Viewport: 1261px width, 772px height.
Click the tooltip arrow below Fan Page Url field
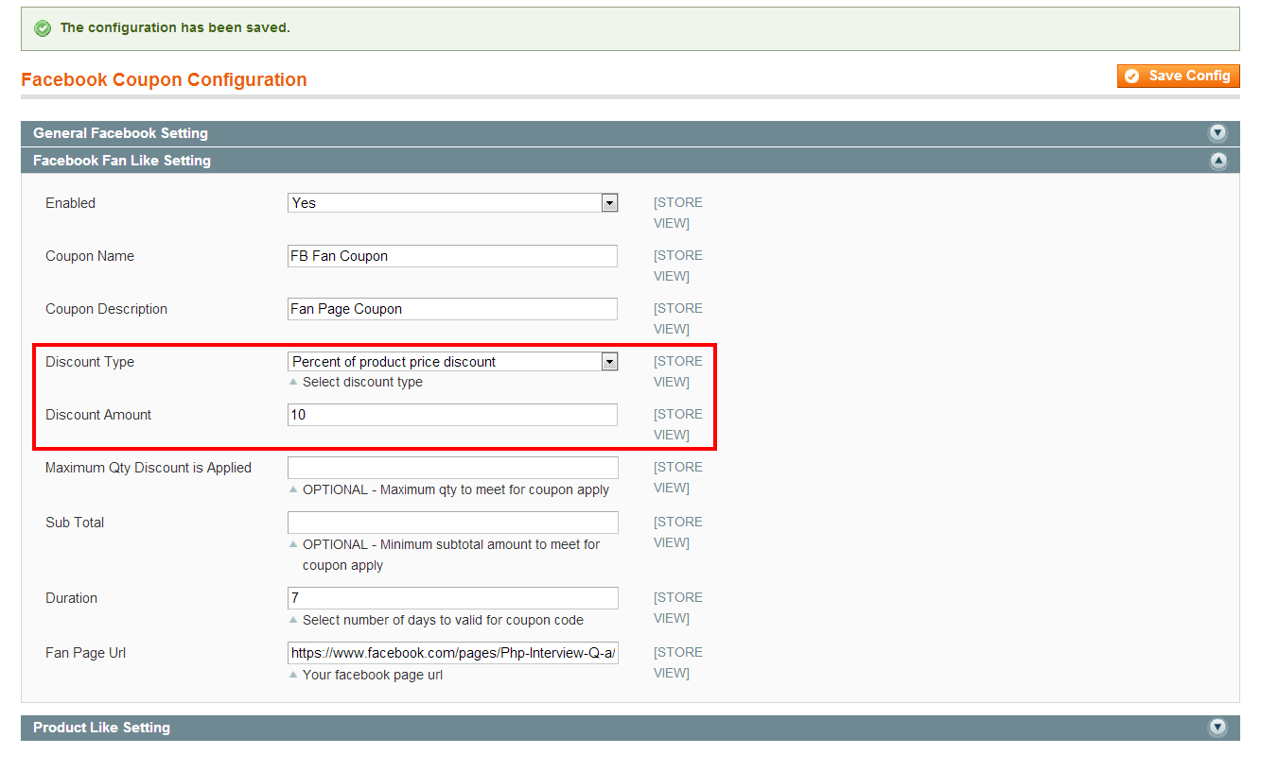point(293,675)
